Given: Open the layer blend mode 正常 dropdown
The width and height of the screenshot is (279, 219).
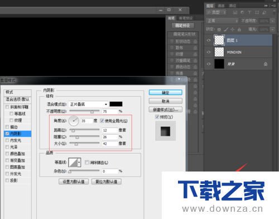Looking at the screenshot, I should click(x=222, y=21).
